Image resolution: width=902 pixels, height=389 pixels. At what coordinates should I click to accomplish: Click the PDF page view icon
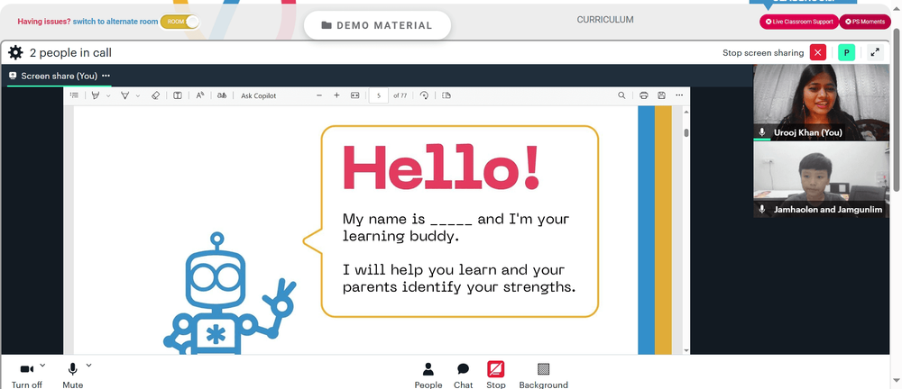click(446, 95)
